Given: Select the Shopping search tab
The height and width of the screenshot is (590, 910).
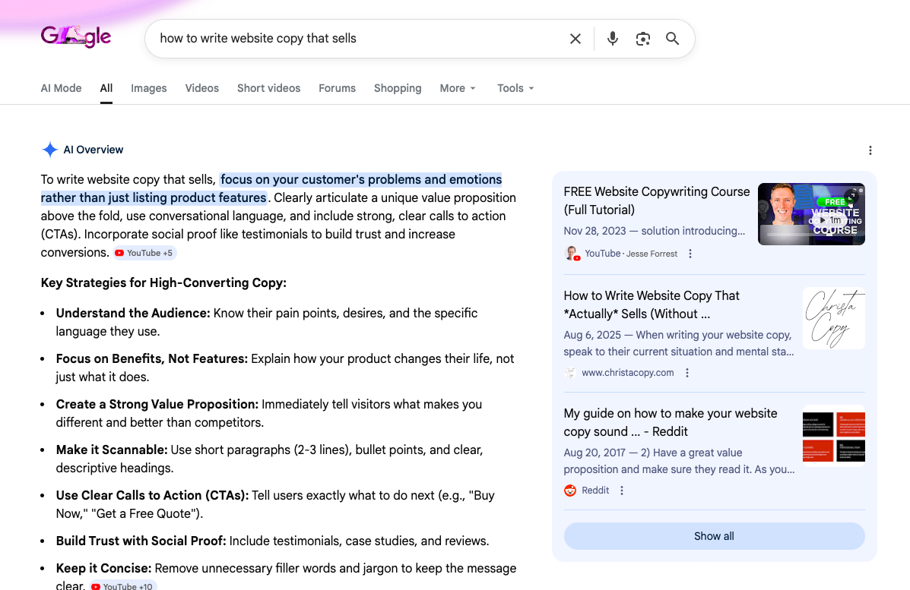Looking at the screenshot, I should 398,88.
